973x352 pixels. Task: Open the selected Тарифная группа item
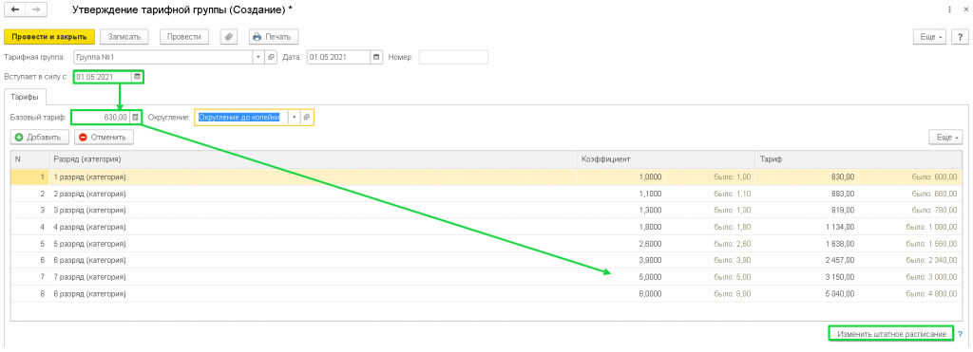pos(271,57)
